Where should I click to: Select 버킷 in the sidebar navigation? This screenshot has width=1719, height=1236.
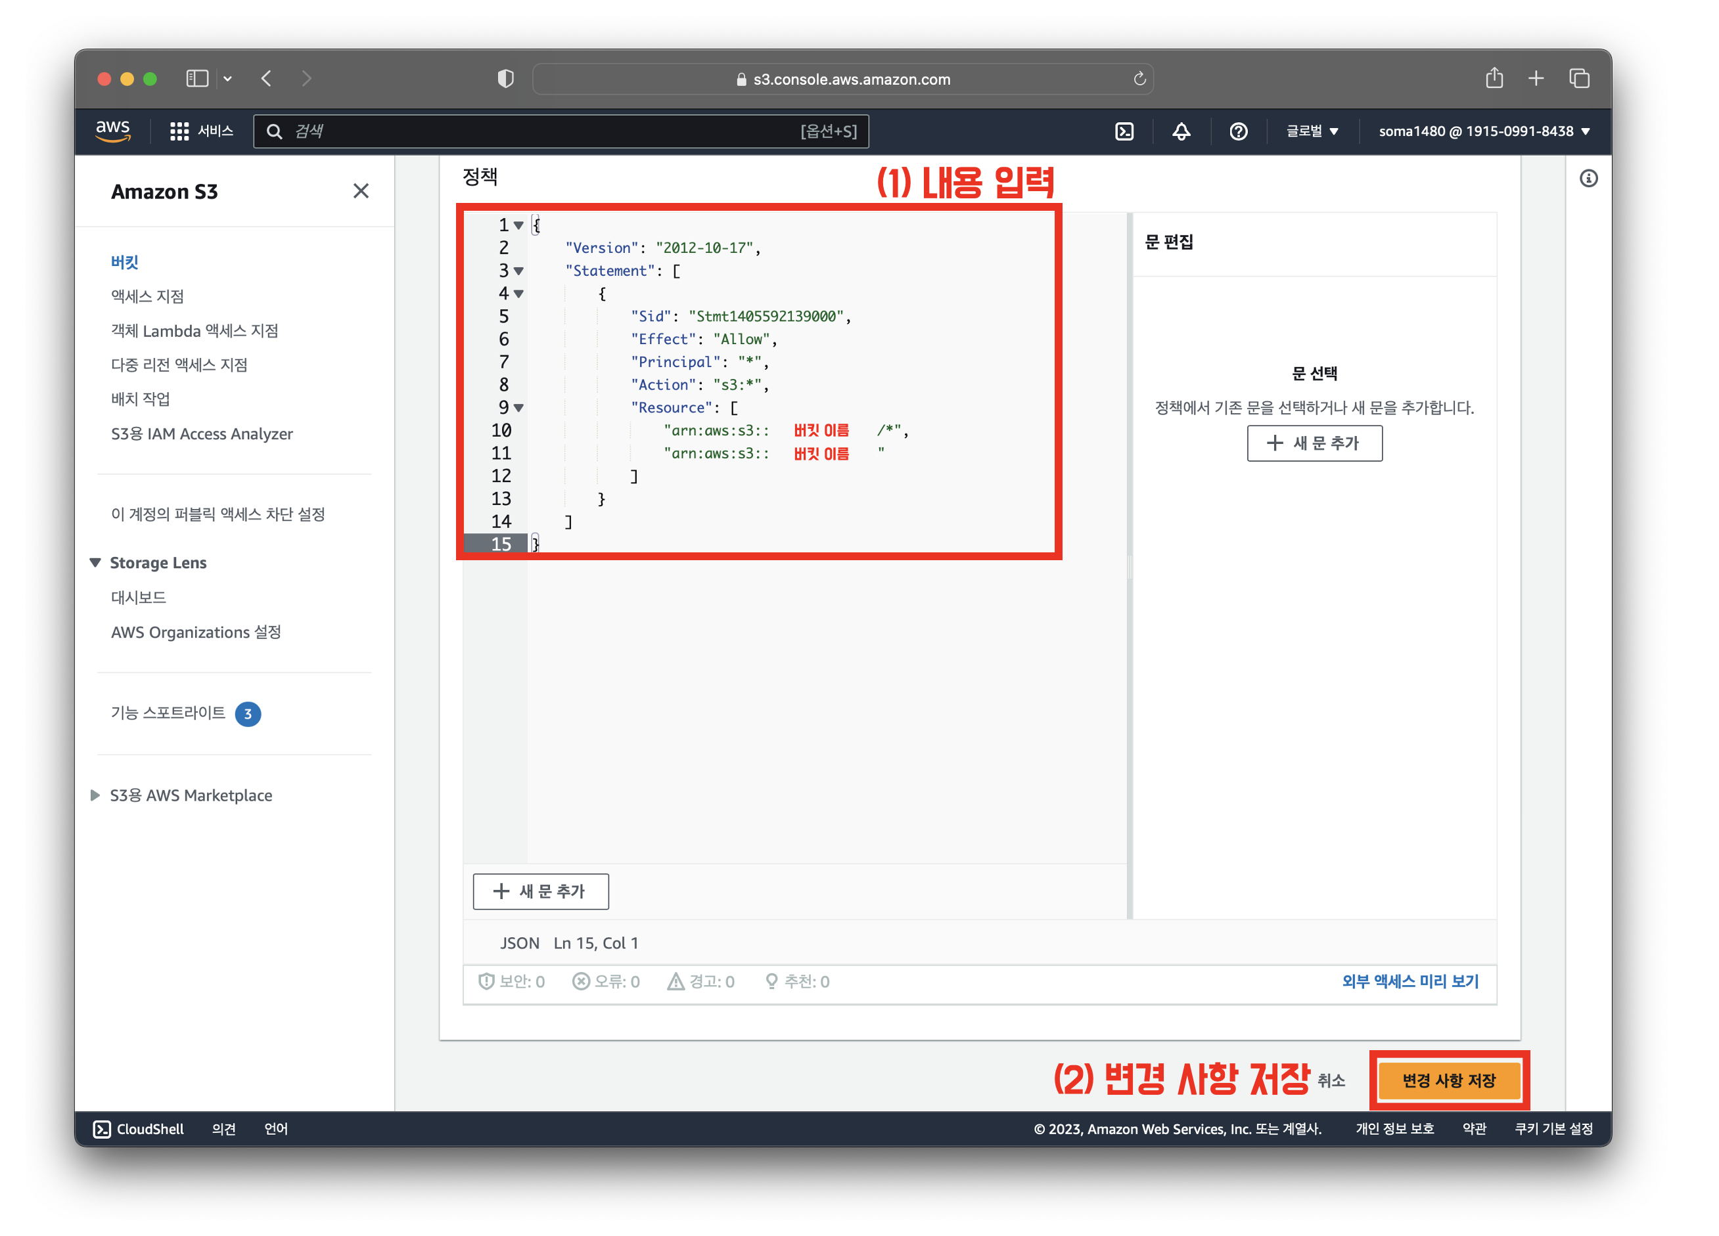point(124,262)
